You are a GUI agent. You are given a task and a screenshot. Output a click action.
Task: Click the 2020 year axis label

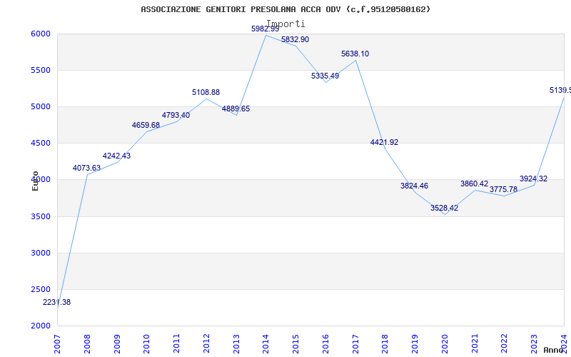445,344
